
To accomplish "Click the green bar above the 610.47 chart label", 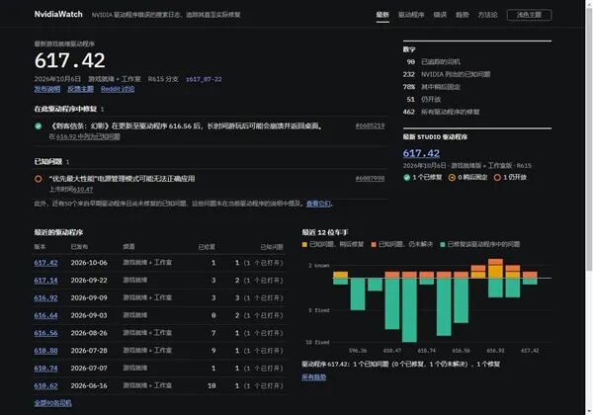I will click(392, 304).
